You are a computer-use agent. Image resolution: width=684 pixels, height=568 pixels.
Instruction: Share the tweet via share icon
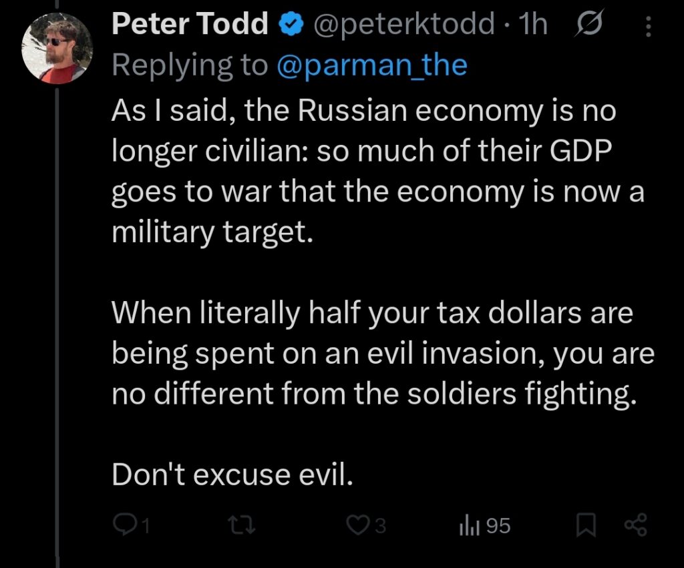coord(635,526)
